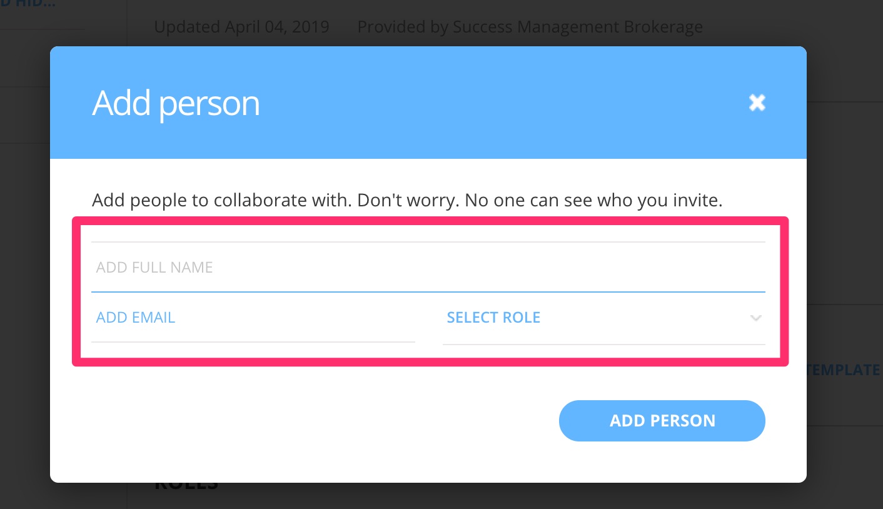Focus the Add Email input field
The height and width of the screenshot is (509, 883).
click(x=253, y=318)
